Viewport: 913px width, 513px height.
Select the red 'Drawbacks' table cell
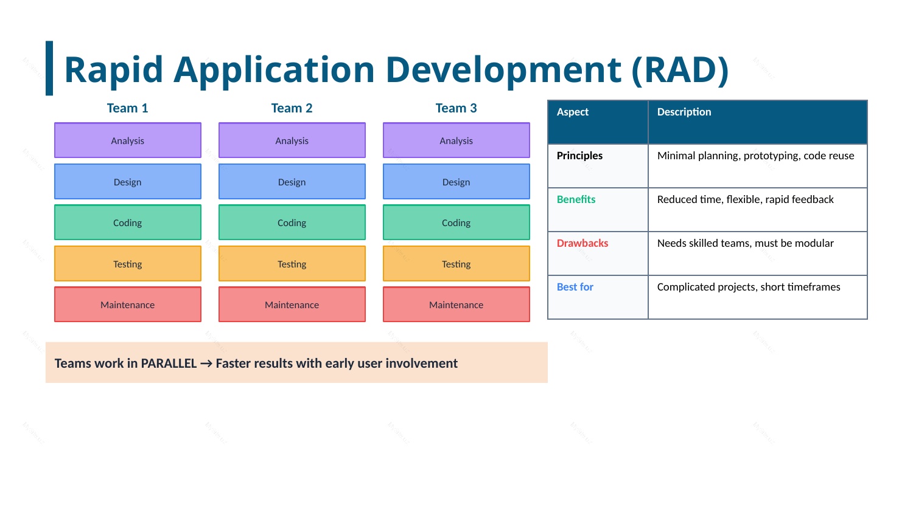(x=598, y=253)
